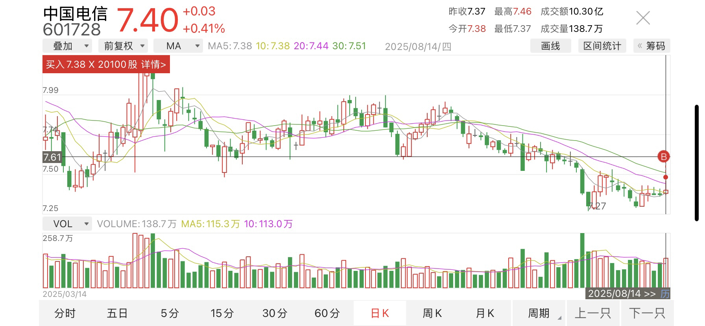The height and width of the screenshot is (326, 705).
Task: Click the red B buy marker
Action: click(x=664, y=157)
